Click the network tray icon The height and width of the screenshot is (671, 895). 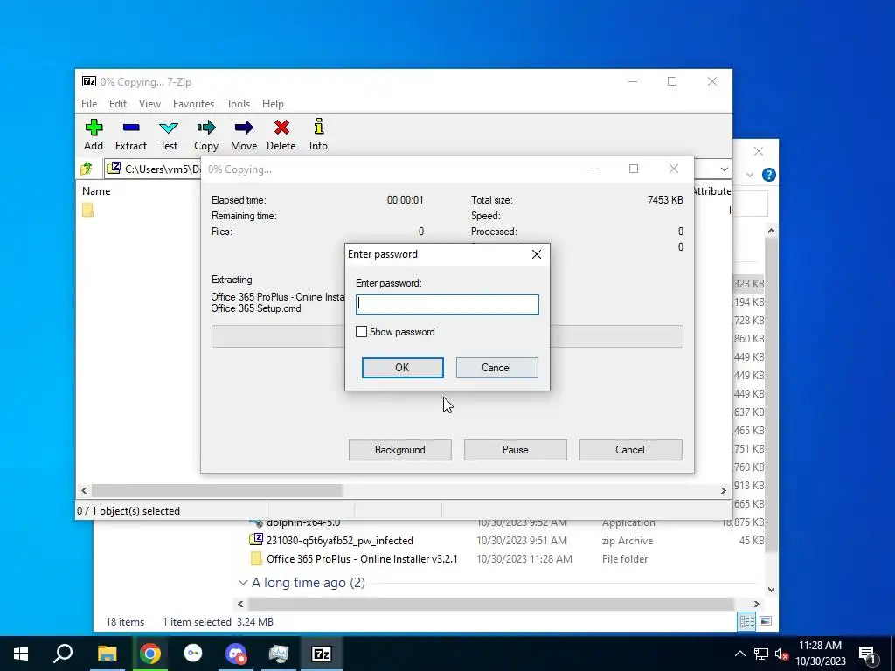[x=761, y=654]
